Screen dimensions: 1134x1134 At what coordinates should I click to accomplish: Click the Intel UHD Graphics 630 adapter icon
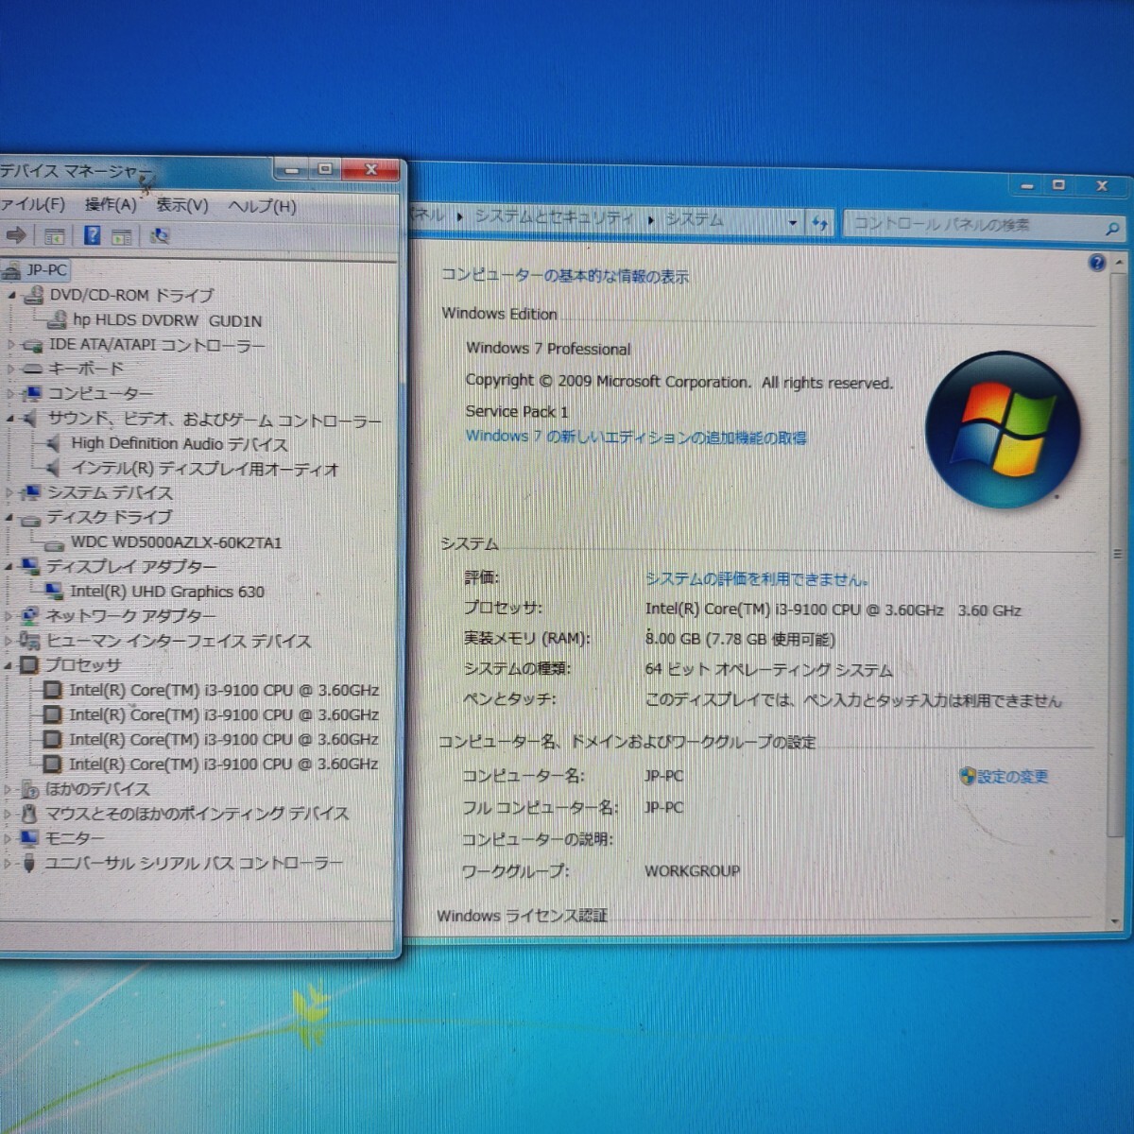(x=55, y=592)
